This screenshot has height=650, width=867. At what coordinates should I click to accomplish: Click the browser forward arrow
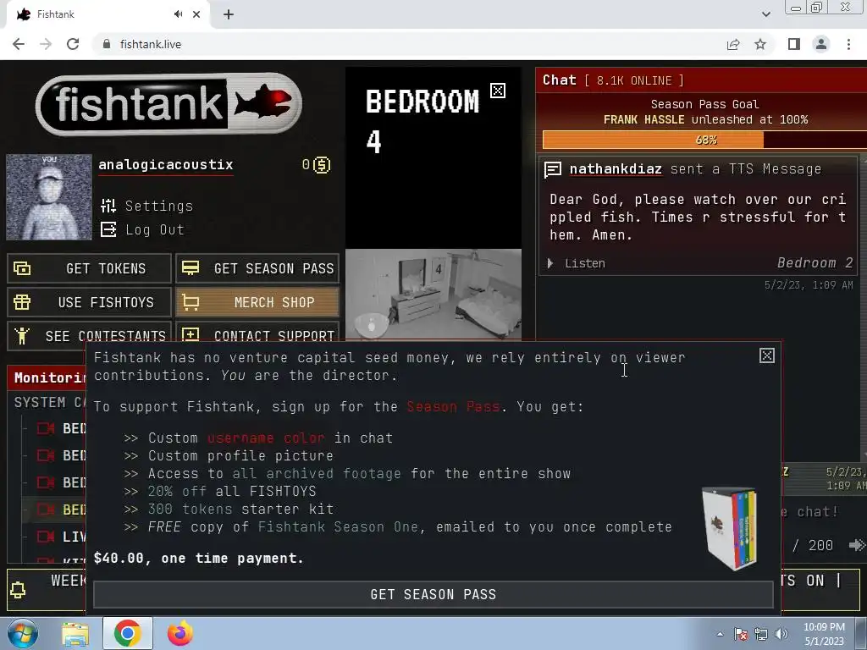pos(46,44)
